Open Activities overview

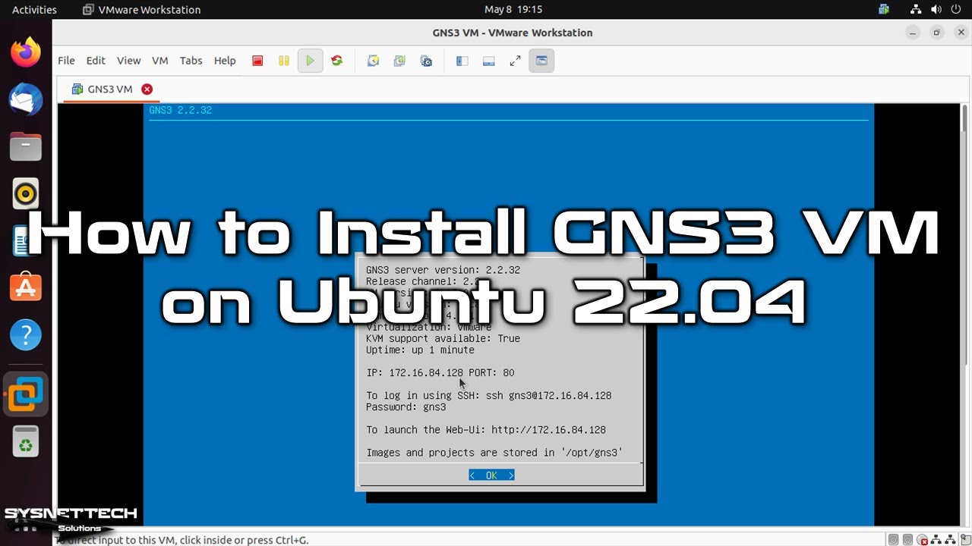coord(34,10)
